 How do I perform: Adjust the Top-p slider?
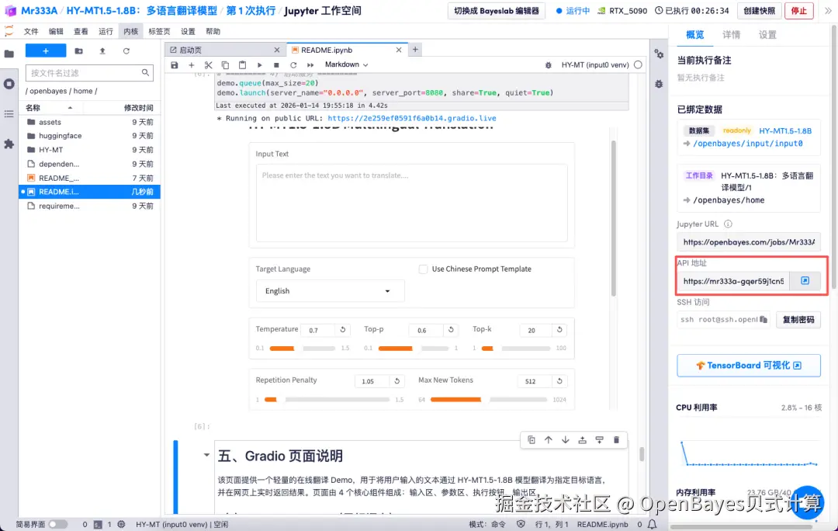pos(413,348)
